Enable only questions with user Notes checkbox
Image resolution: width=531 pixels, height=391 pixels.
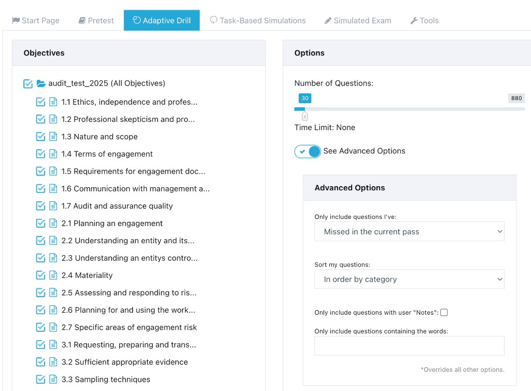(444, 313)
